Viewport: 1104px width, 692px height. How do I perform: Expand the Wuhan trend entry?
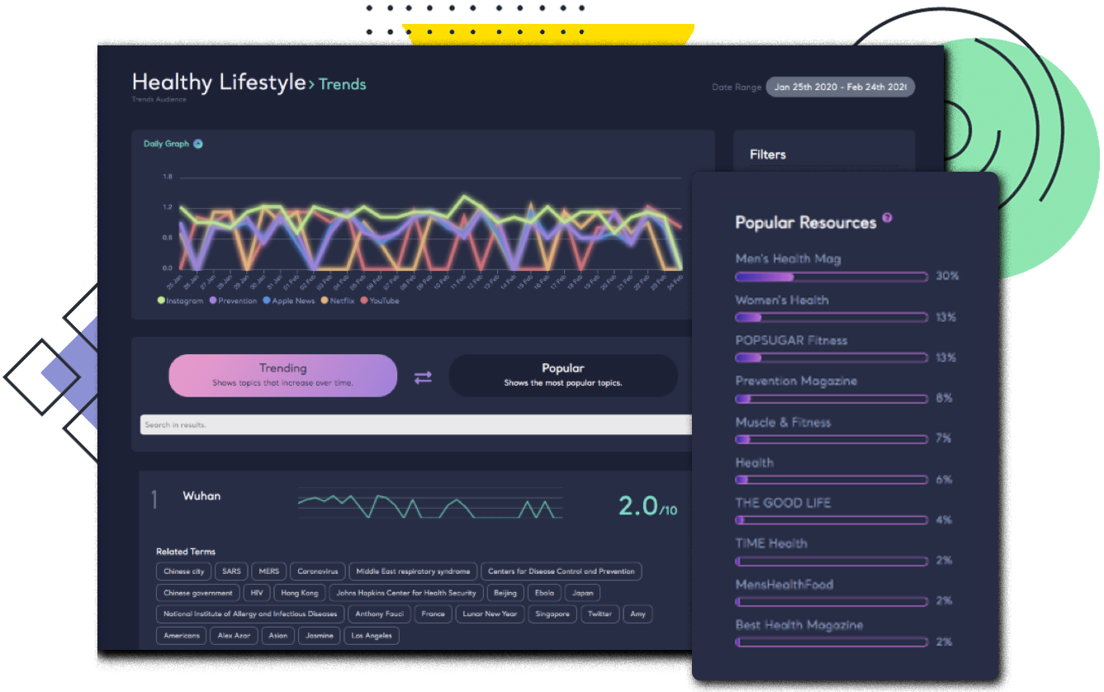[202, 495]
